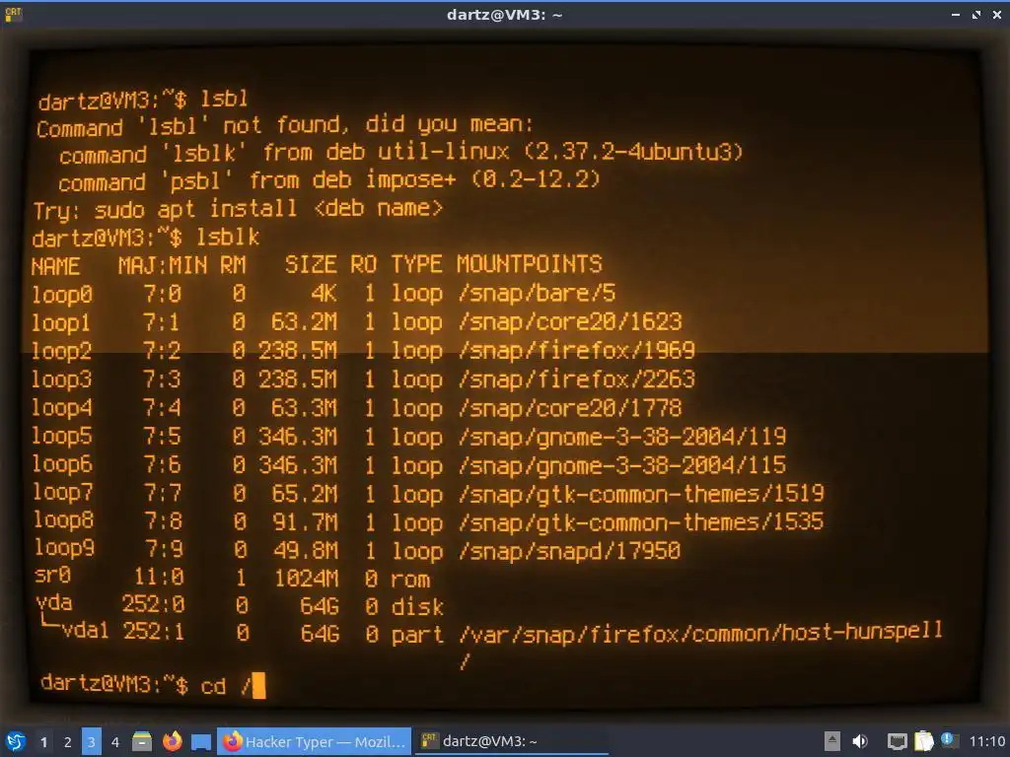
Task: Open the clipboard manager tray icon
Action: point(923,741)
